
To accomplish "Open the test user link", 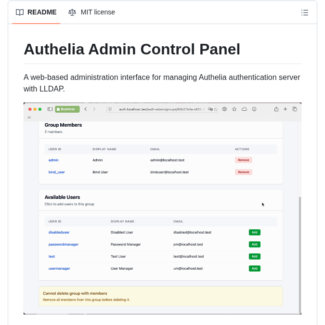I will (52, 257).
